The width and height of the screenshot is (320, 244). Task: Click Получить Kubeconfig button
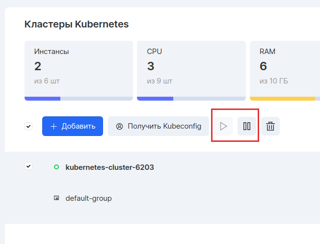pyautogui.click(x=159, y=126)
